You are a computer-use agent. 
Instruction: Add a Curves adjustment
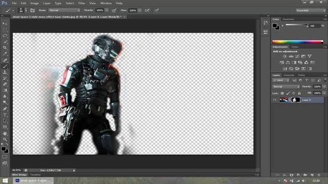click(x=297, y=56)
